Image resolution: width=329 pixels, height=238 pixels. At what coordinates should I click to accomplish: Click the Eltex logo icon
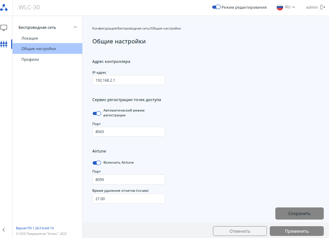(x=4, y=8)
